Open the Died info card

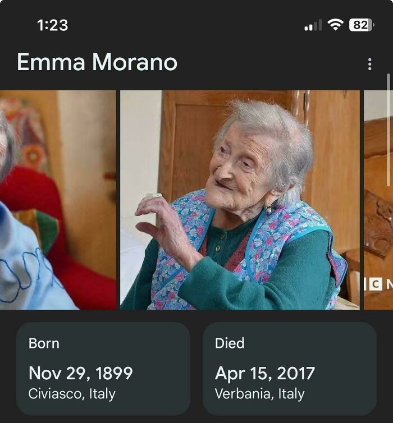coord(290,369)
